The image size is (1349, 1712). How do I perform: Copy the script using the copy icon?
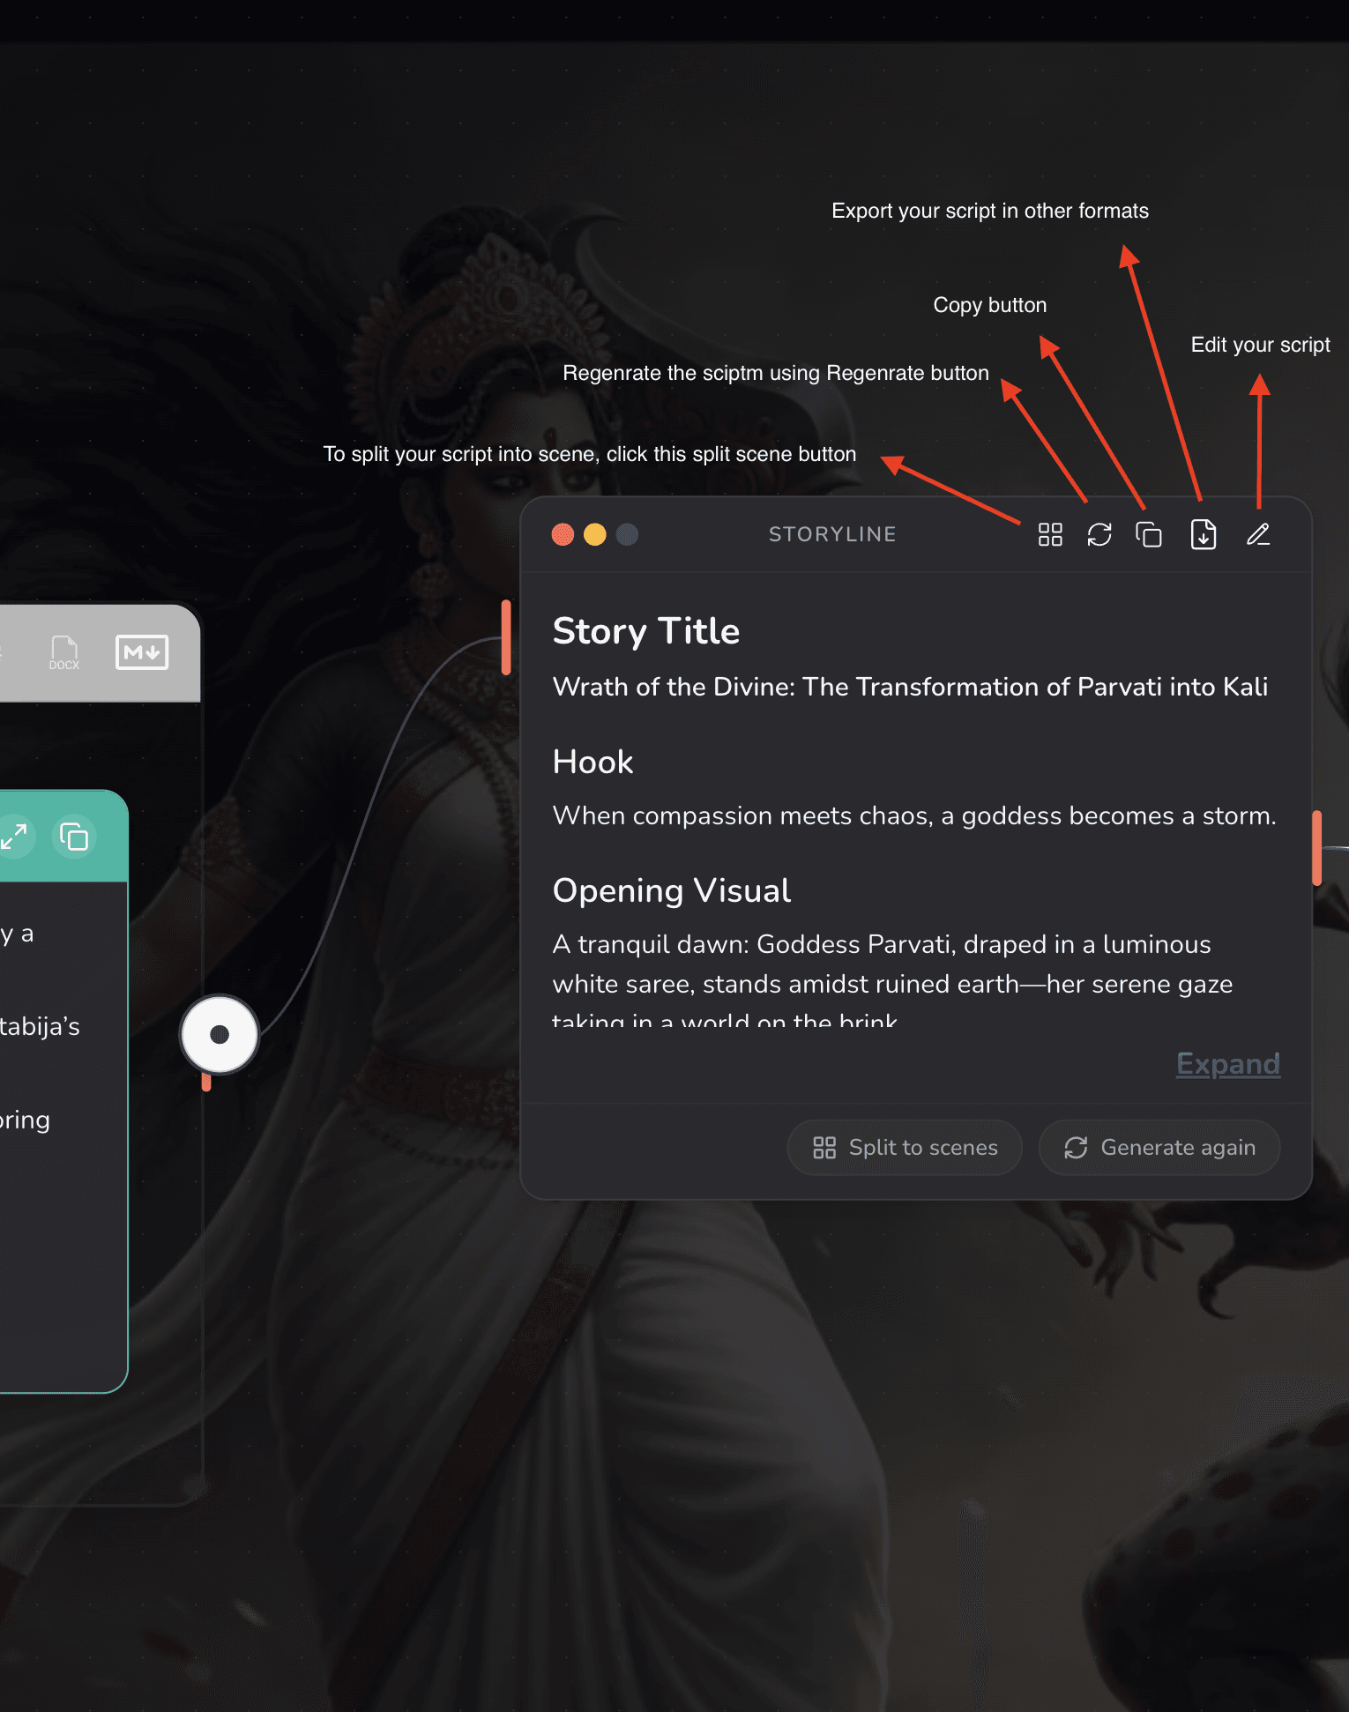pyautogui.click(x=1148, y=534)
